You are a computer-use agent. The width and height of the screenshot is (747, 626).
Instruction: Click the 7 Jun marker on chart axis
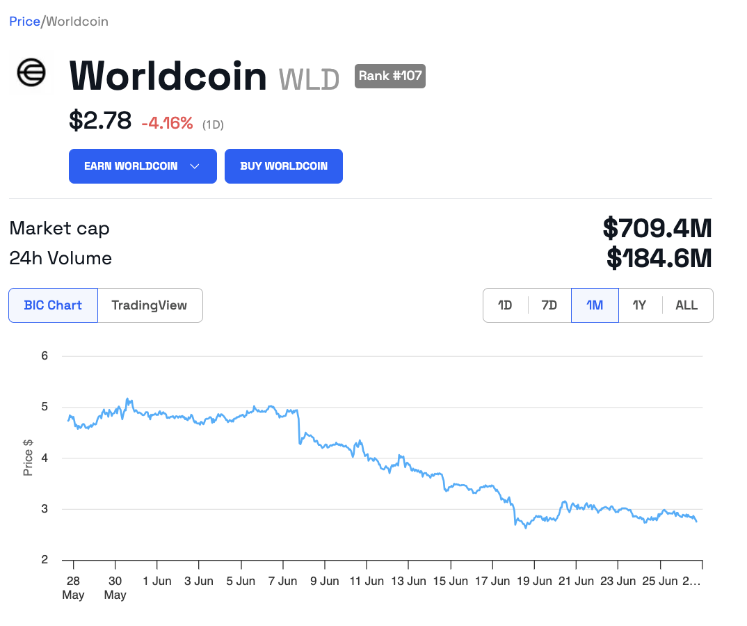click(282, 581)
